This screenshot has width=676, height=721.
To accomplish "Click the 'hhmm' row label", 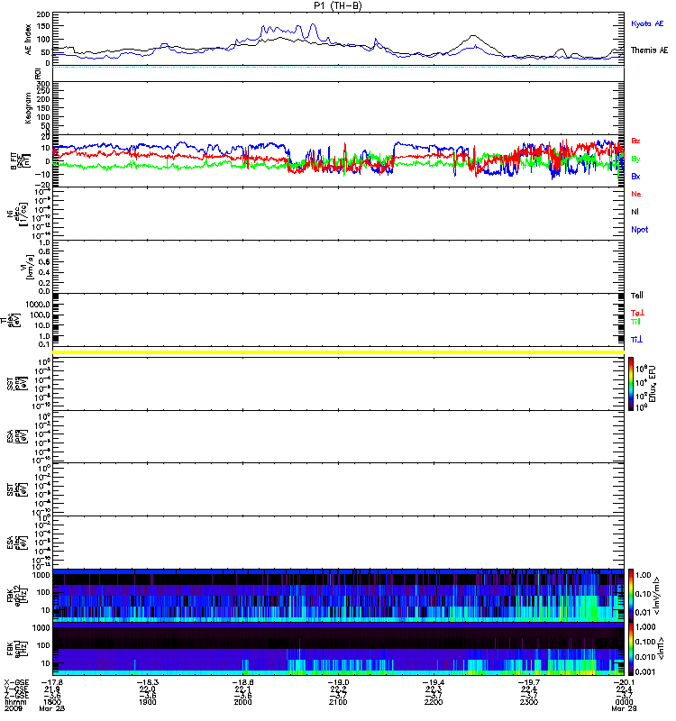I will pos(15,702).
